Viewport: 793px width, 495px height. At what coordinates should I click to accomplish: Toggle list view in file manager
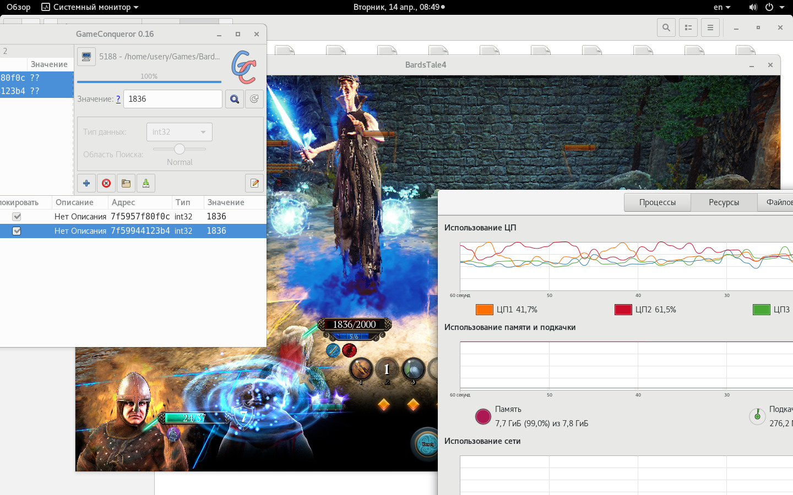[x=688, y=28]
